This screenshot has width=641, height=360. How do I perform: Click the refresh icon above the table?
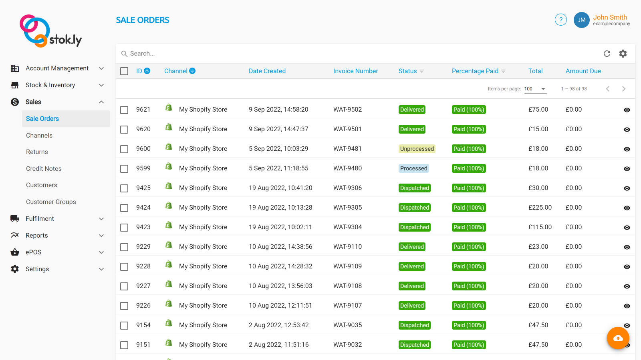click(x=607, y=54)
